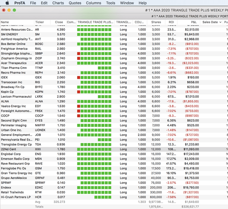Click ticker RAIL for Freightcar America
This screenshot has width=228, height=209.
38,49
